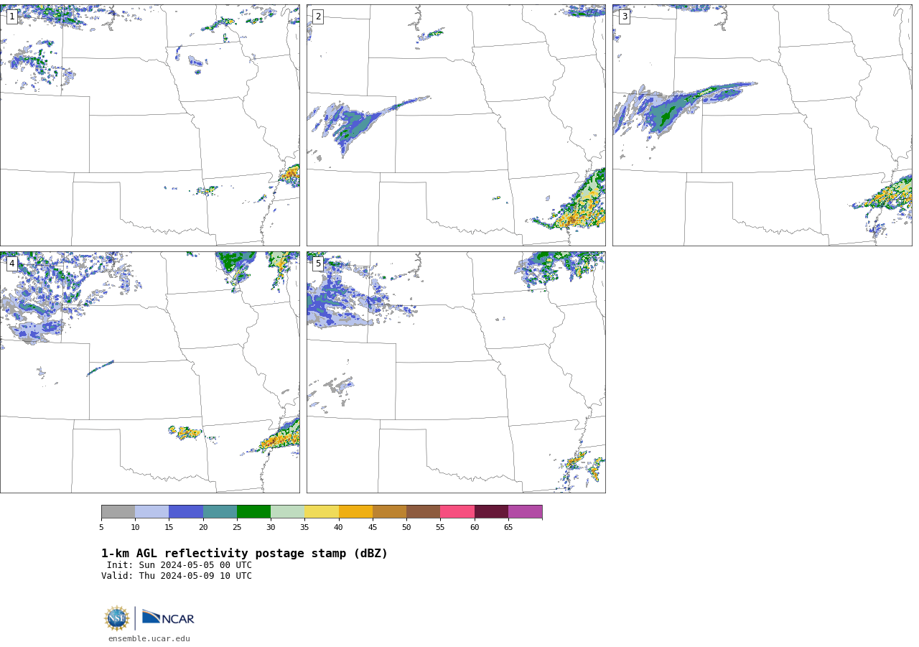Click the Init: Sun 2024-05-05 00 UTC text
919x647 pixels.
[x=179, y=565]
